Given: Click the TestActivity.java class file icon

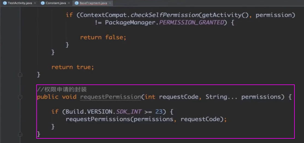Looking at the screenshot, I should click(5, 3).
